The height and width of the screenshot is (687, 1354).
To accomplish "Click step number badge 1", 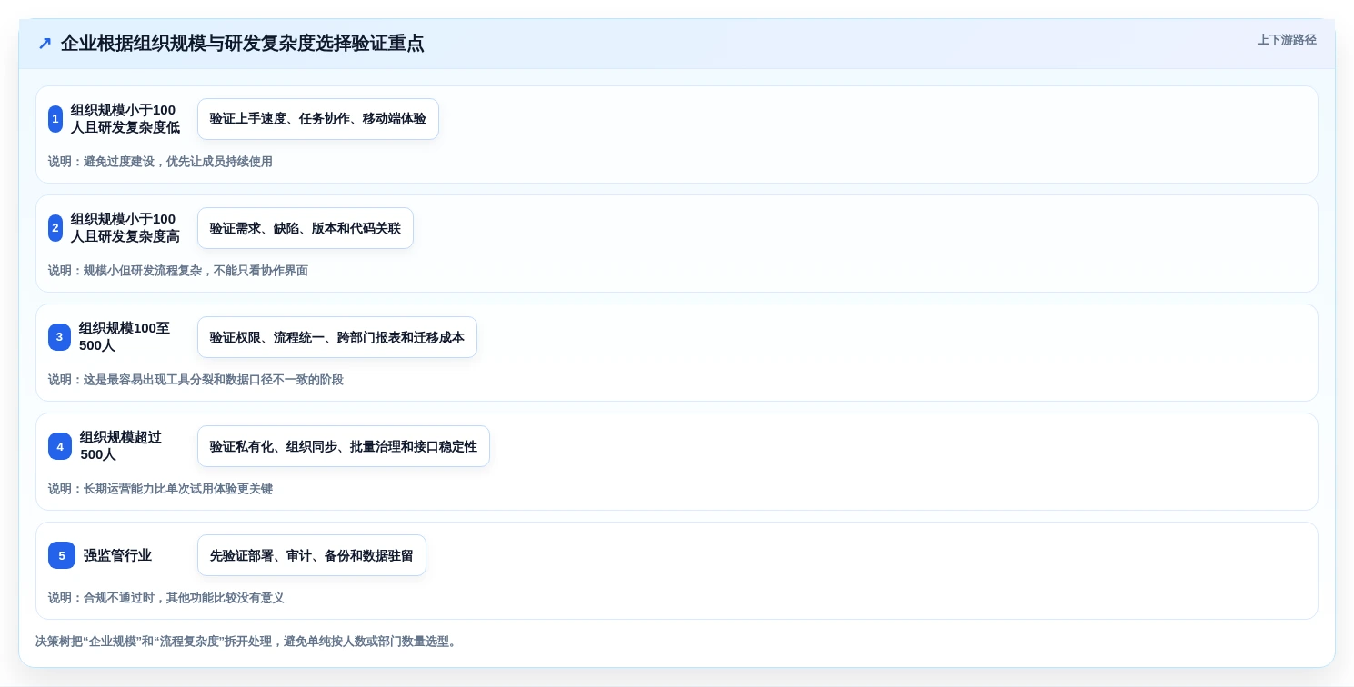I will (x=55, y=119).
